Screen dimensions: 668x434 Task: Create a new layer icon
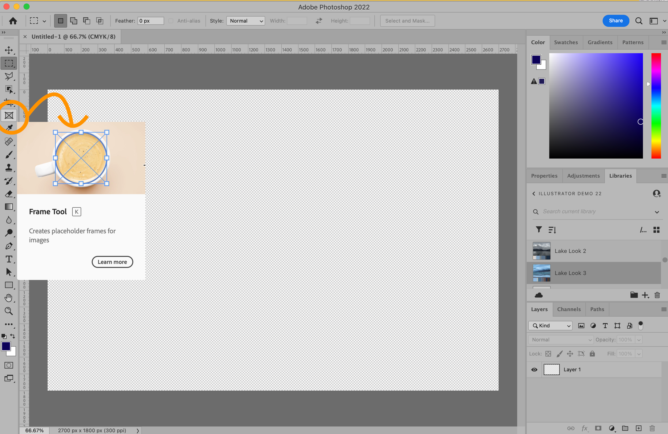638,428
